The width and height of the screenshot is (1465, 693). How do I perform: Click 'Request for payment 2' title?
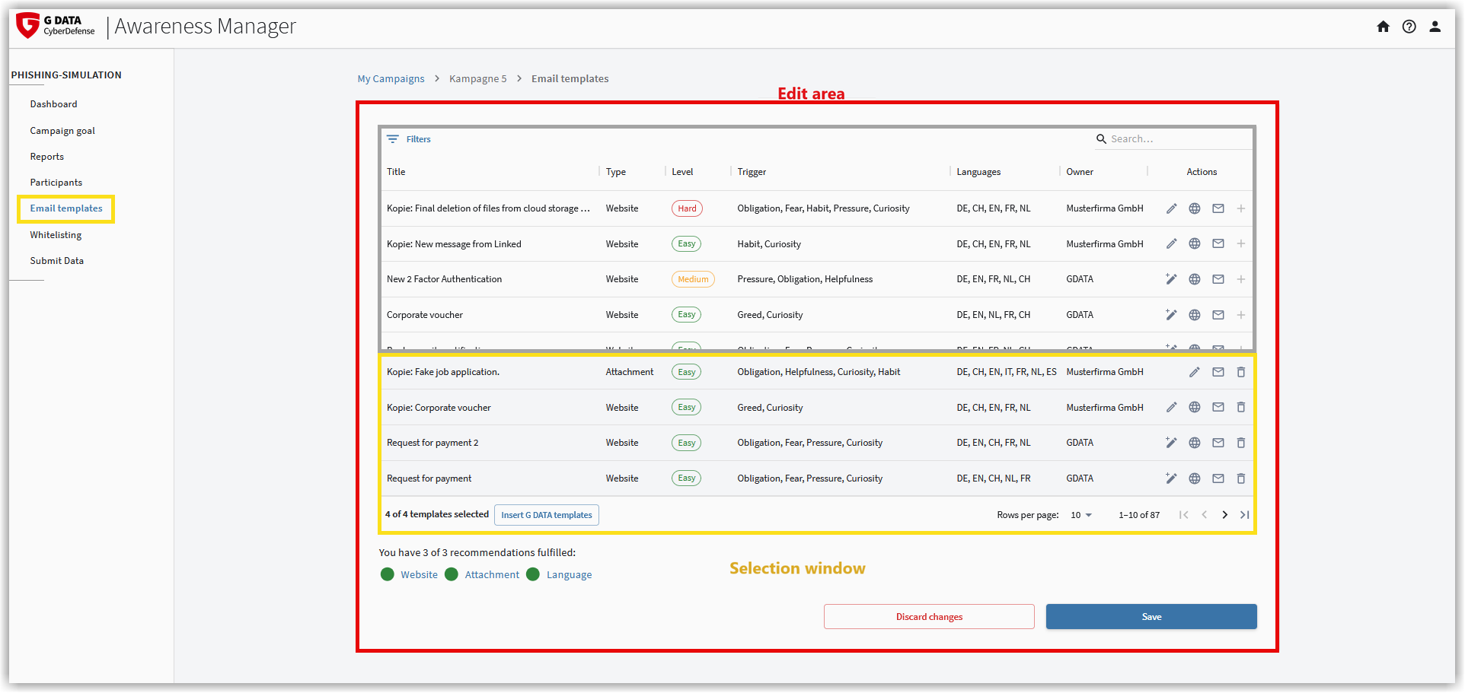432,443
